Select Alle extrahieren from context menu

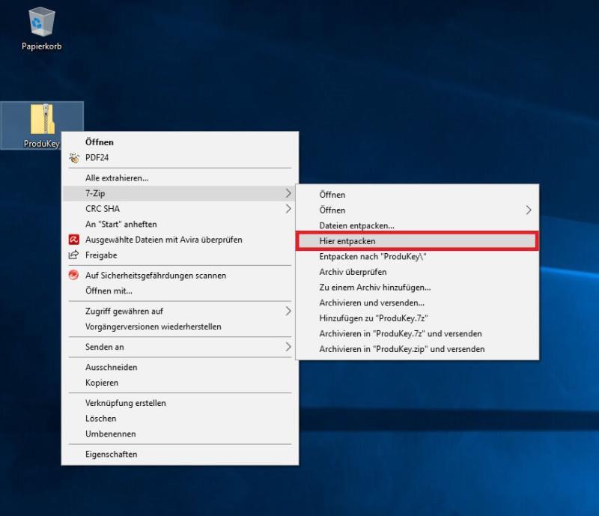tap(113, 177)
